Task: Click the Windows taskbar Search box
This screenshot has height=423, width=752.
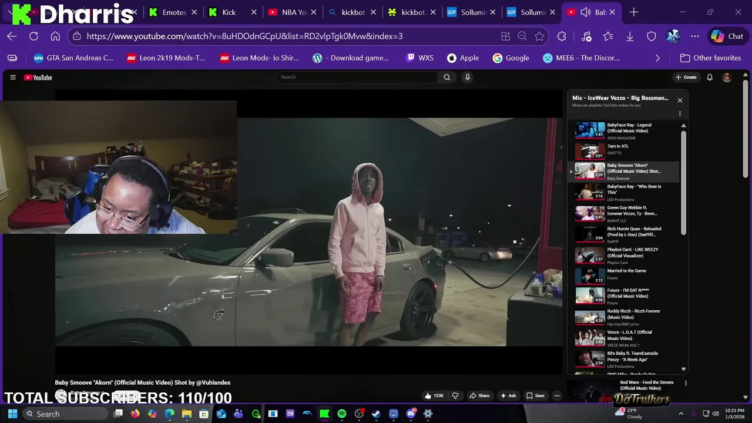Action: pyautogui.click(x=65, y=414)
